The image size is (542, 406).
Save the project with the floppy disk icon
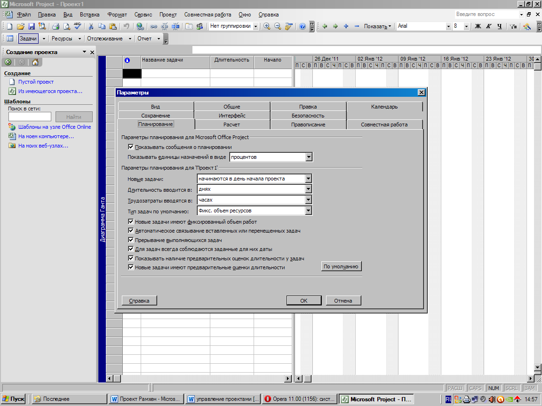pos(32,26)
